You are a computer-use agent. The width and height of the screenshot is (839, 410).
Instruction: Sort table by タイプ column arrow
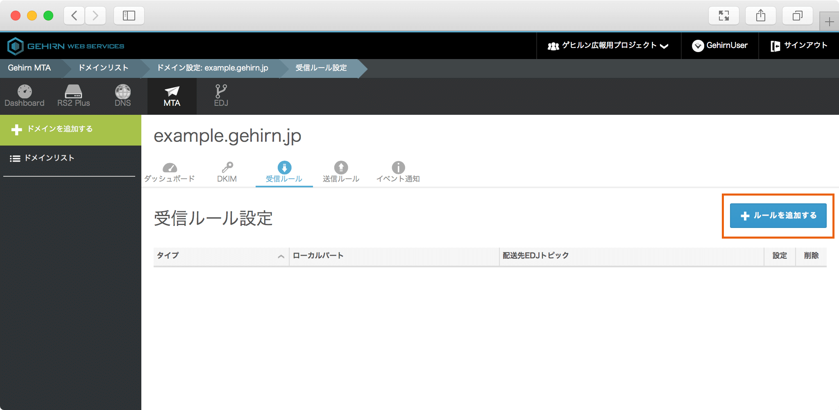pyautogui.click(x=281, y=256)
